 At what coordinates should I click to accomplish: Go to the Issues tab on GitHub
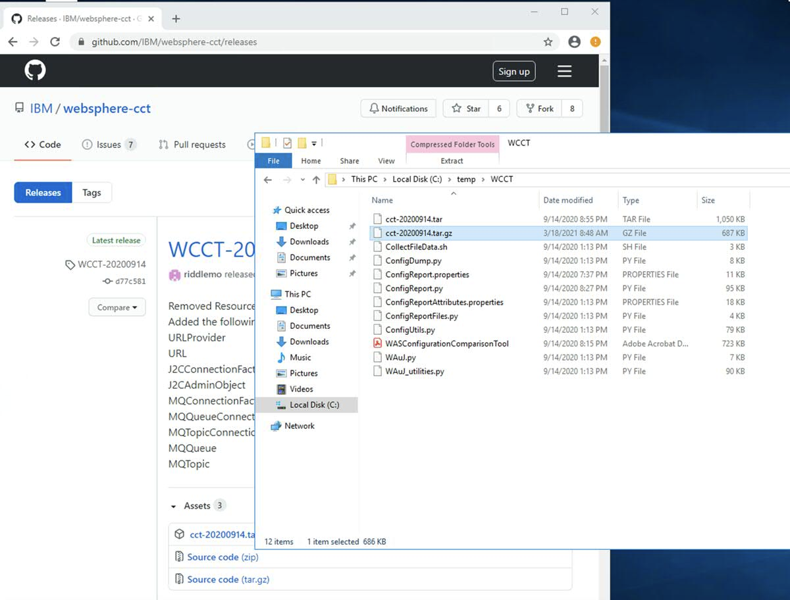[x=109, y=144]
